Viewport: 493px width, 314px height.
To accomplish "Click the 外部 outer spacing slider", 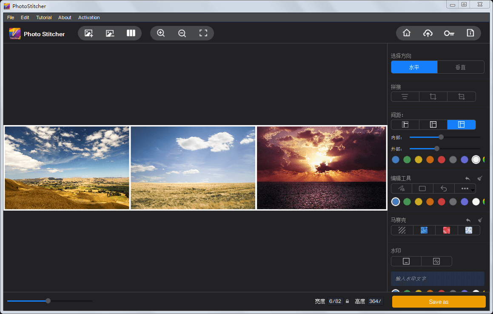I will coord(445,148).
